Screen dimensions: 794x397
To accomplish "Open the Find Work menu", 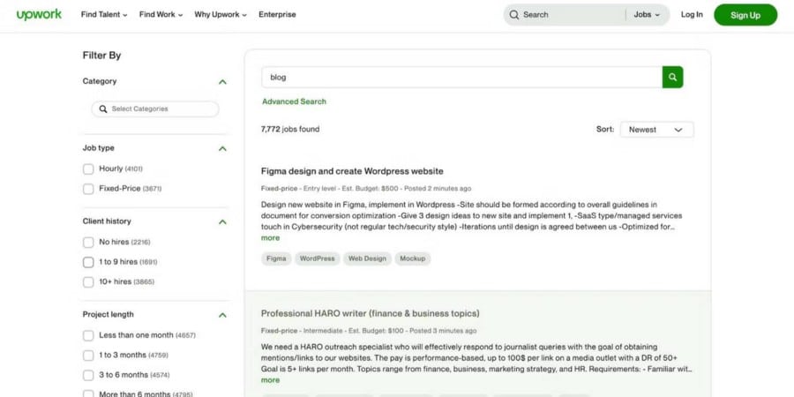I will coord(161,15).
